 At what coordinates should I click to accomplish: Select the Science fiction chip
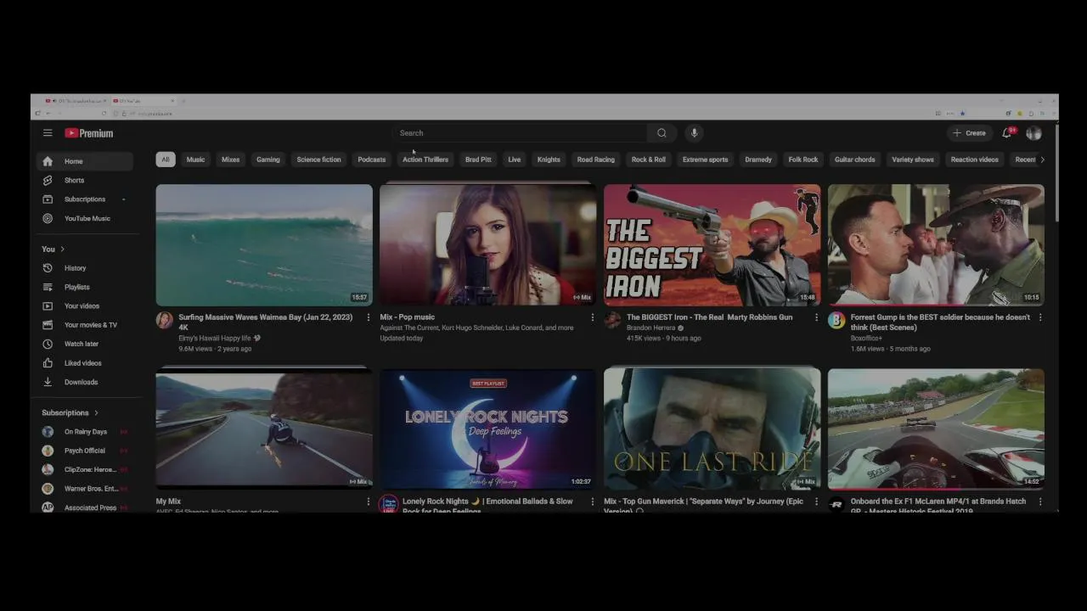[x=318, y=160]
